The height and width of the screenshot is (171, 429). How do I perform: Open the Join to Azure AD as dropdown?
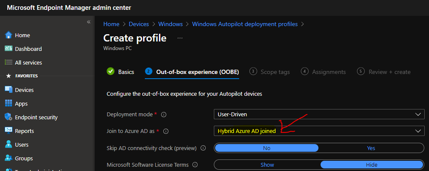[x=319, y=131]
